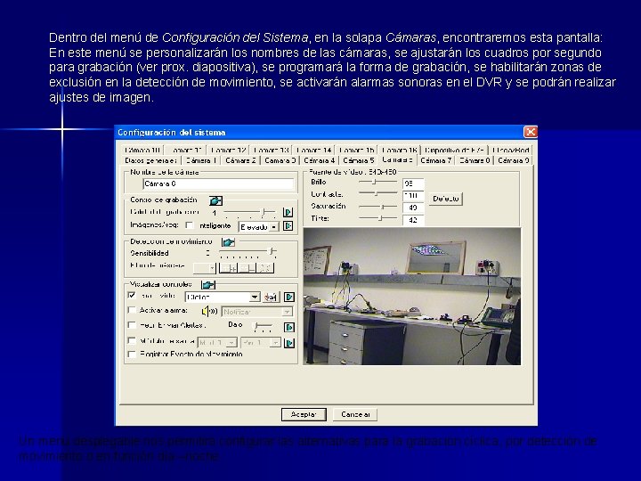The width and height of the screenshot is (641, 481).
Task: Click the Defecto button
Action: pyautogui.click(x=446, y=199)
